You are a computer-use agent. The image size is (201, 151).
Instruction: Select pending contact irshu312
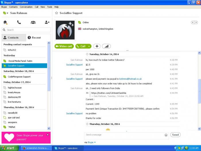(24, 50)
